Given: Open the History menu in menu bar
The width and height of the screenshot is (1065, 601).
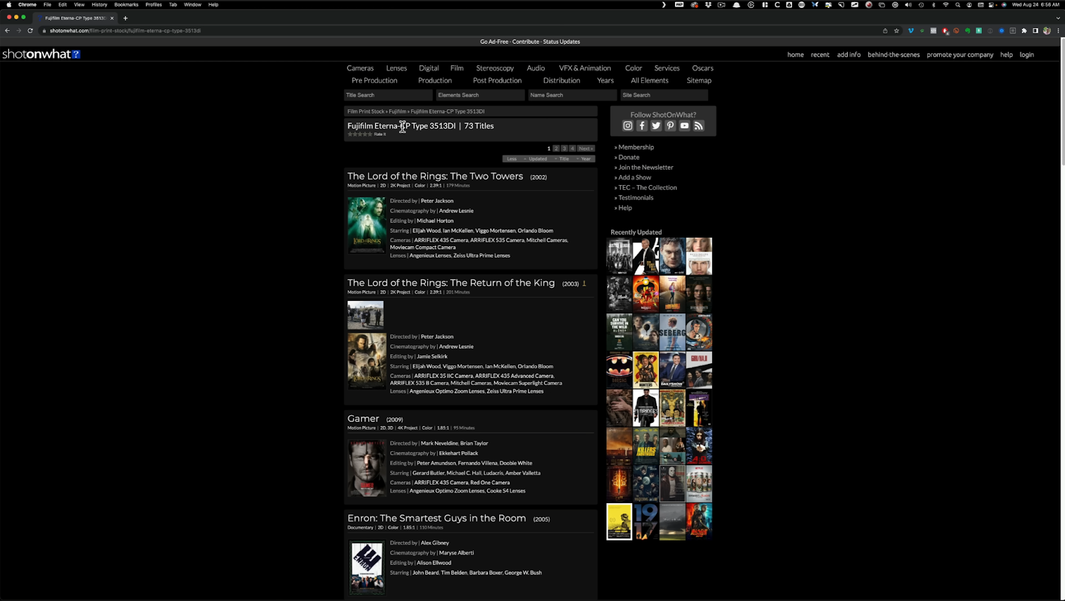Looking at the screenshot, I should point(99,5).
